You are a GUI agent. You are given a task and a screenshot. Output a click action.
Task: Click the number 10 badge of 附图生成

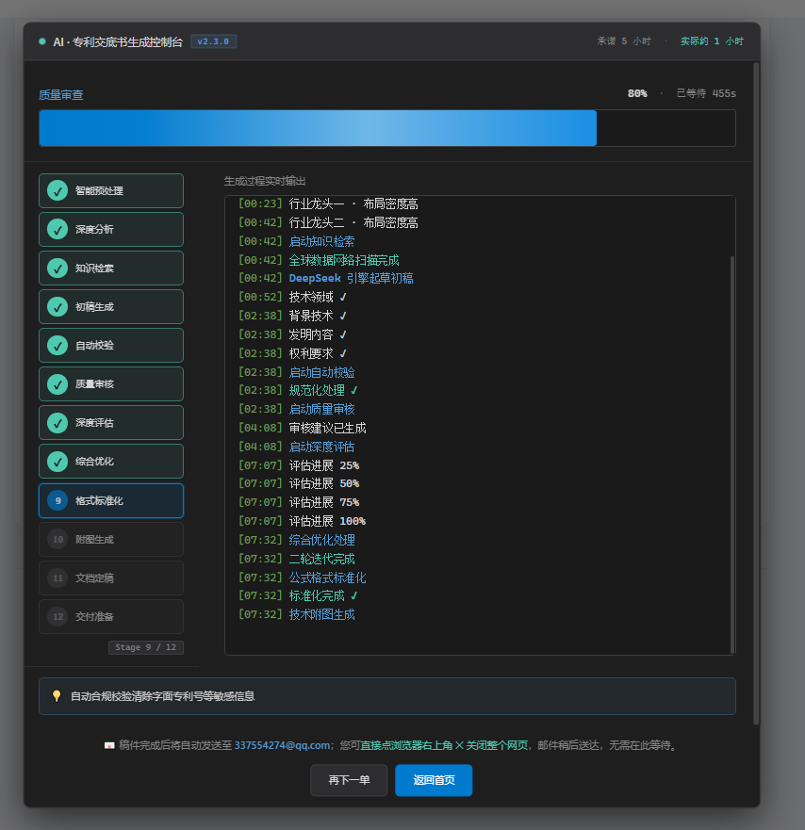57,540
